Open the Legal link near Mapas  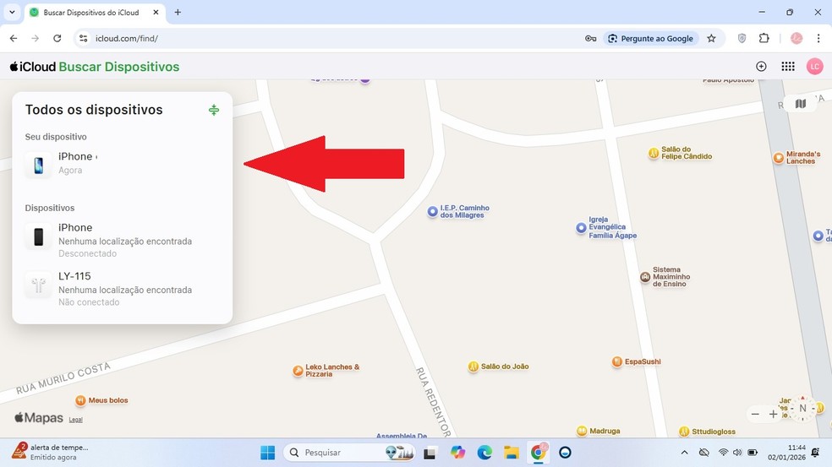(x=76, y=420)
